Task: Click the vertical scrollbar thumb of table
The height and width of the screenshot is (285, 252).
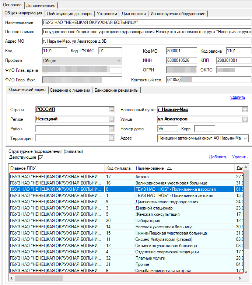Action: pos(246,209)
